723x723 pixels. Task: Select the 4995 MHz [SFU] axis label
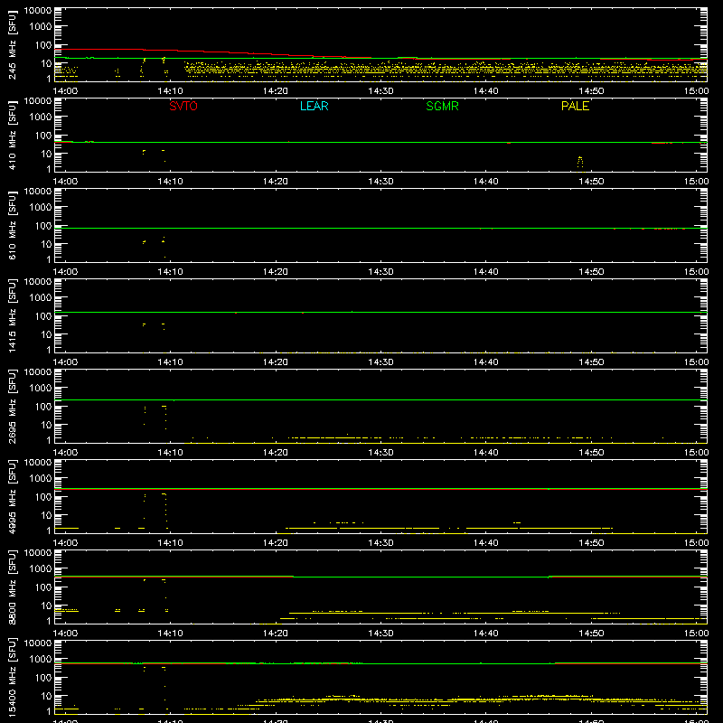coord(12,497)
